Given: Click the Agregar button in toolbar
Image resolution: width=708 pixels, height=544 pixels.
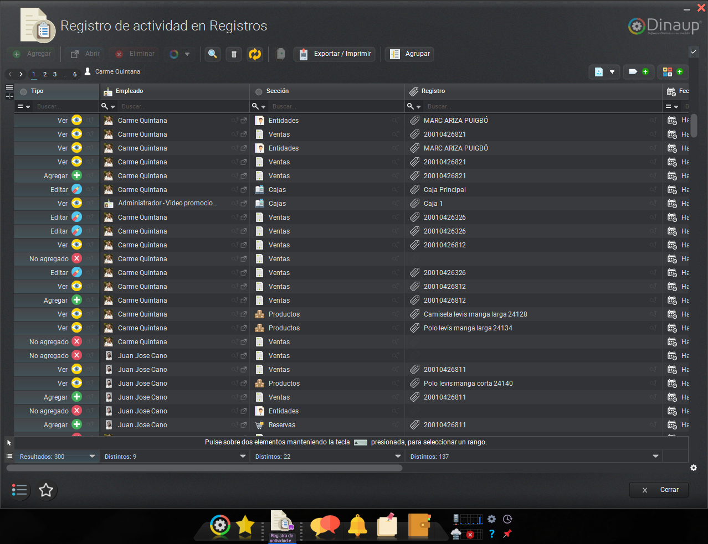Looking at the screenshot, I should coord(32,54).
